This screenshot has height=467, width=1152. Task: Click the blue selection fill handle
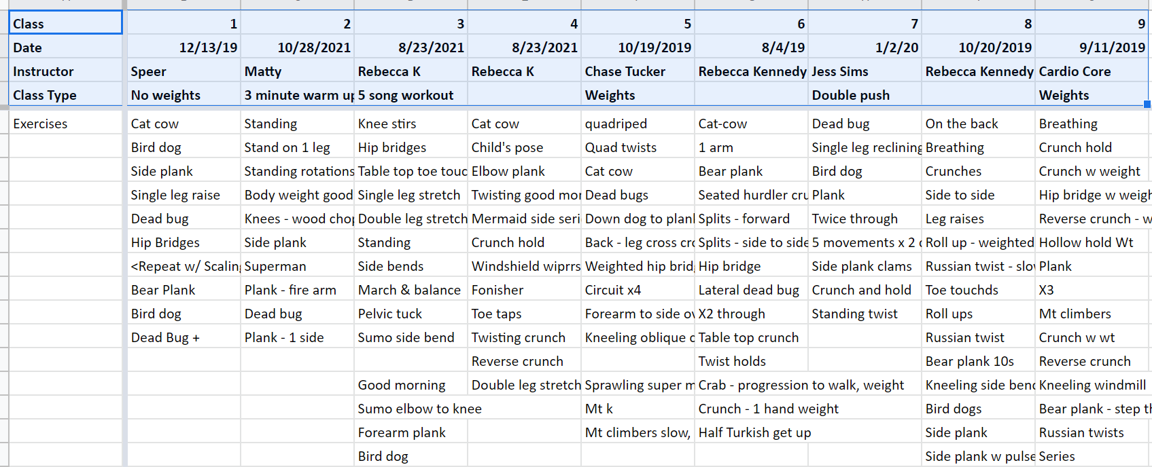(1147, 105)
